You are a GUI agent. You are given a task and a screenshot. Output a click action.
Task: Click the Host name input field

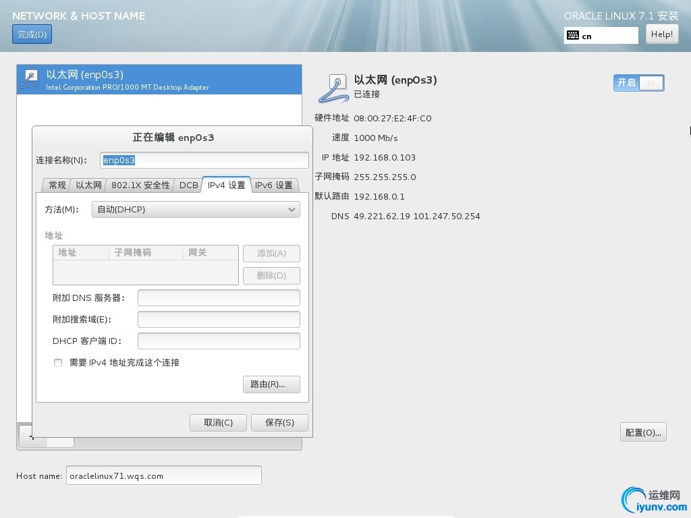pyautogui.click(x=163, y=476)
